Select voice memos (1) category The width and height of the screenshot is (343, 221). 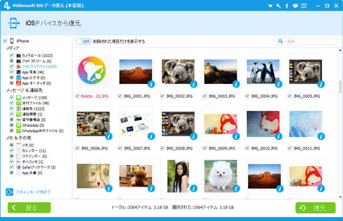pos(33,162)
